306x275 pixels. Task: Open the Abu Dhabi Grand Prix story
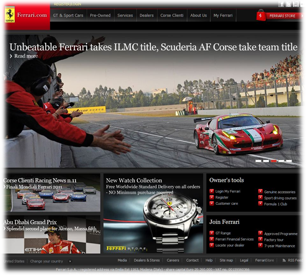[x=30, y=222]
